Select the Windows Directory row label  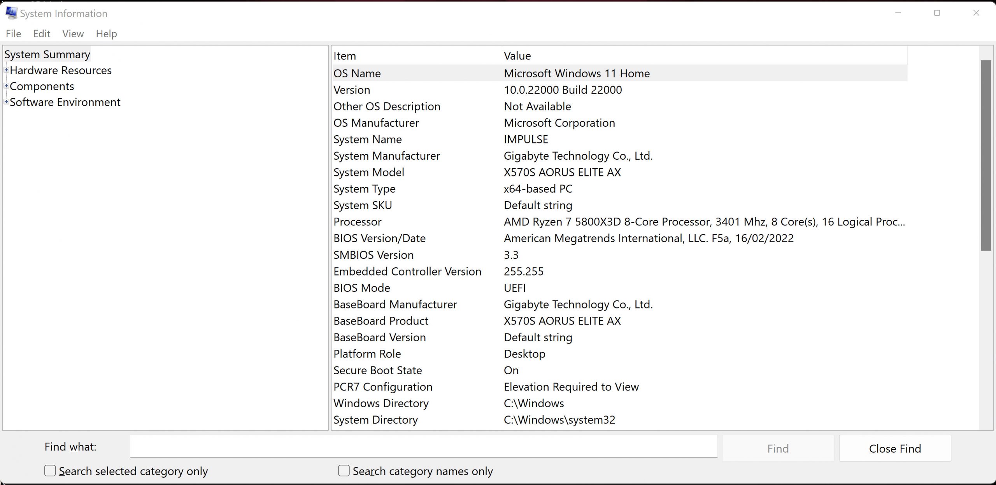pos(381,403)
